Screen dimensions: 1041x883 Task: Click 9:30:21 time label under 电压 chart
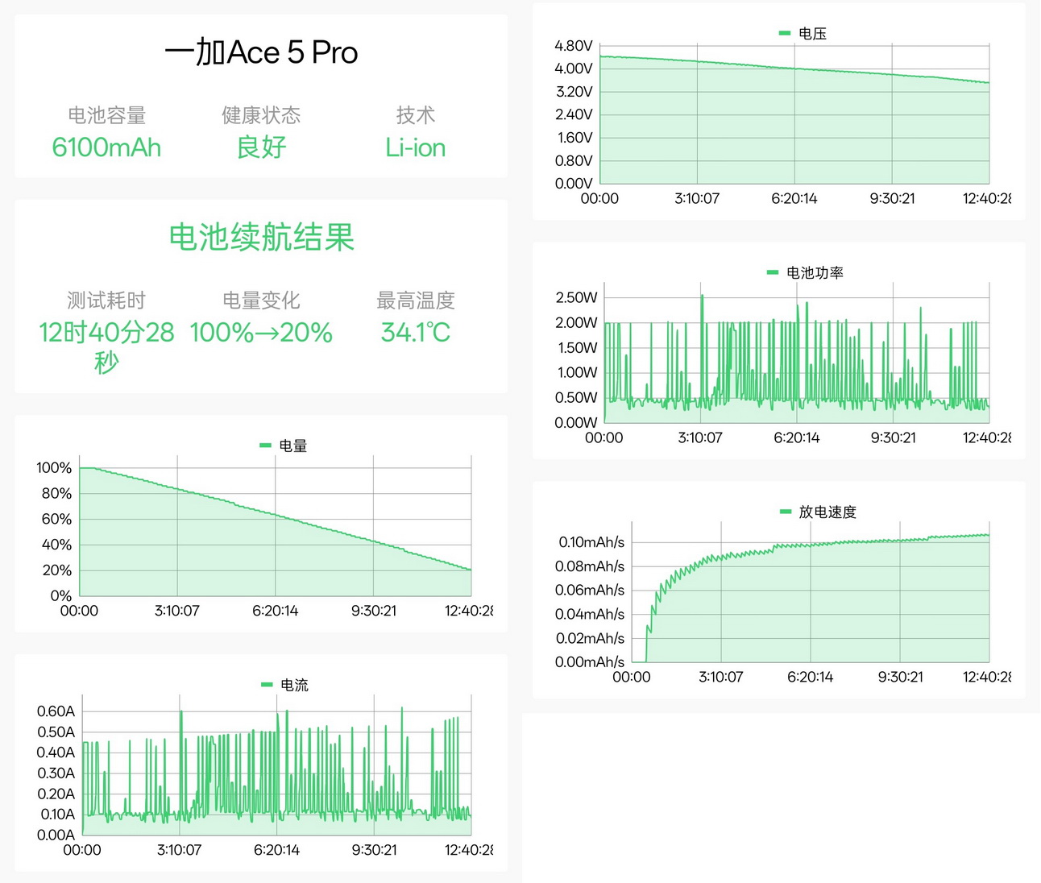pyautogui.click(x=892, y=199)
